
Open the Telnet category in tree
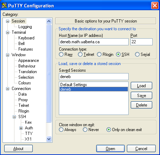(x=24, y=105)
